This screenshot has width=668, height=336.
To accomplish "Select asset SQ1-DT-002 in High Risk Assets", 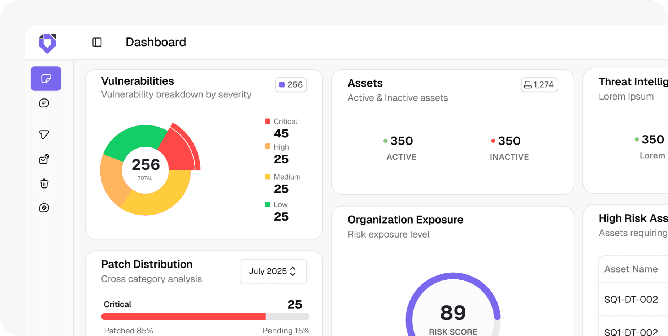I will point(630,299).
